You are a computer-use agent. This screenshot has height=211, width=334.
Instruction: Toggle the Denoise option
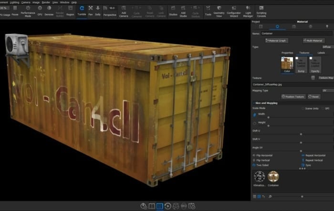pyautogui.click(x=49, y=11)
